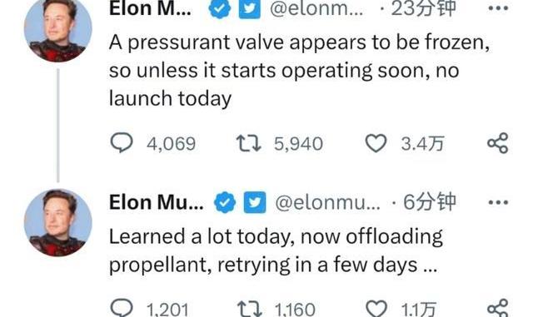Open @elonm... handle on first tweet

pyautogui.click(x=316, y=8)
